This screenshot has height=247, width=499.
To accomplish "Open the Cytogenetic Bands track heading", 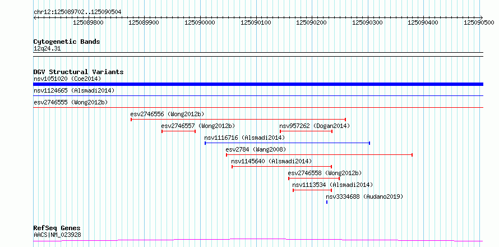I will 67,42.
